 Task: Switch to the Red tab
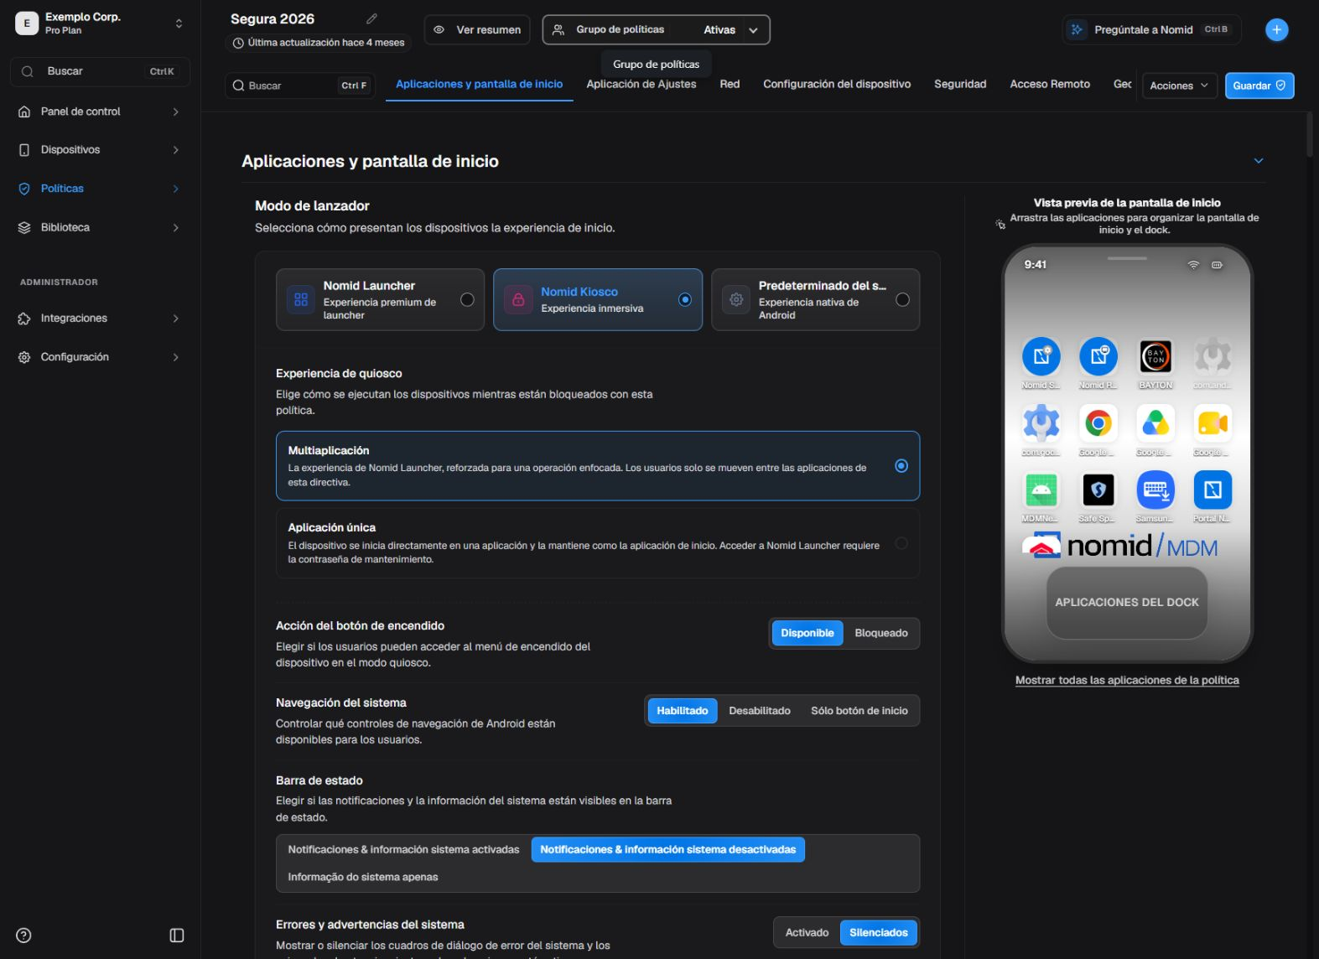730,84
